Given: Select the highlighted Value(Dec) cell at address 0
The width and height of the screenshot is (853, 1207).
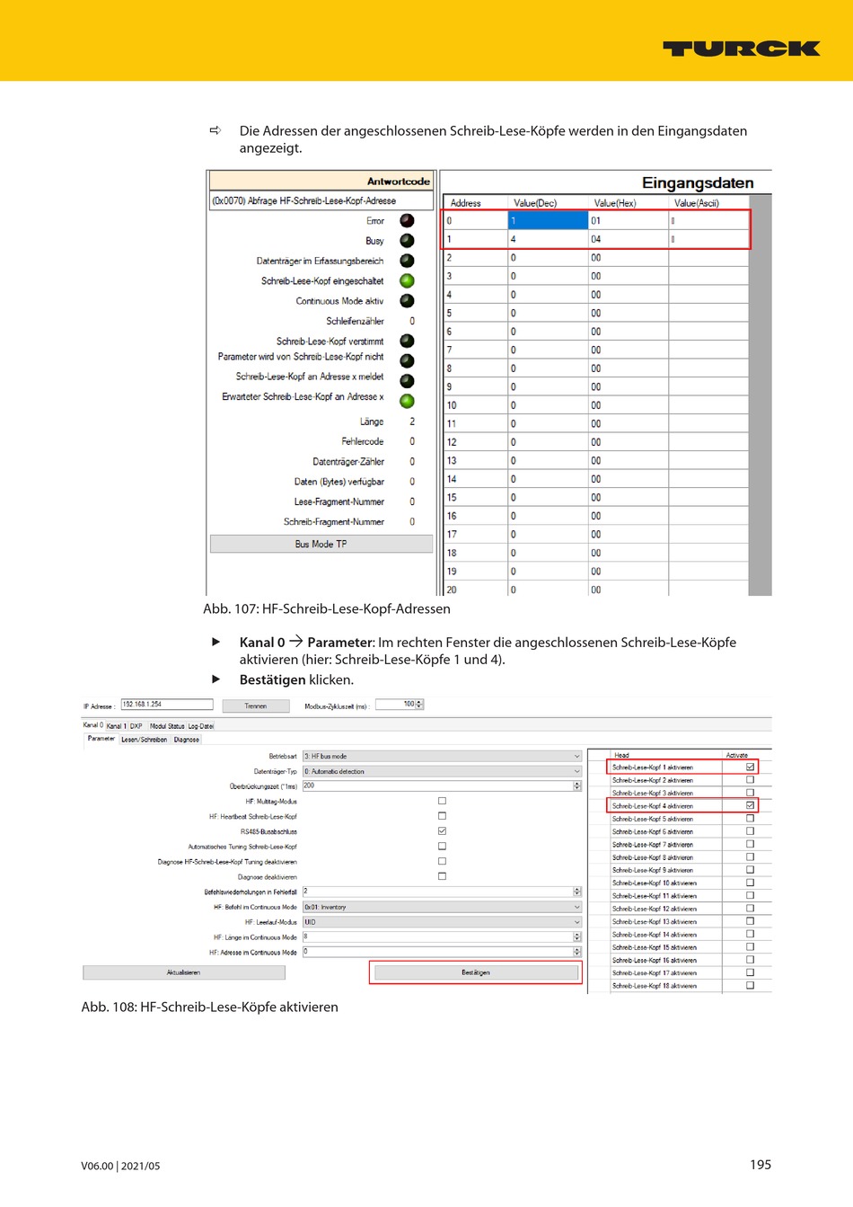Looking at the screenshot, I should (547, 220).
